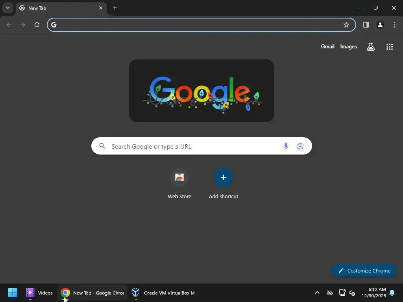403x302 pixels.
Task: Toggle the Chrome side panel
Action: [x=366, y=25]
